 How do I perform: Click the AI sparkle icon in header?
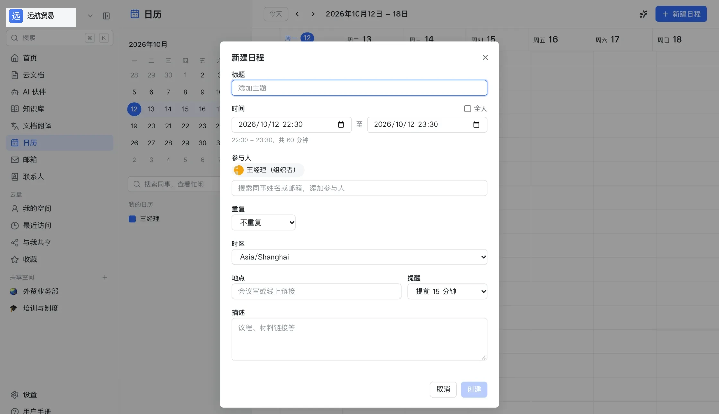[x=643, y=14]
